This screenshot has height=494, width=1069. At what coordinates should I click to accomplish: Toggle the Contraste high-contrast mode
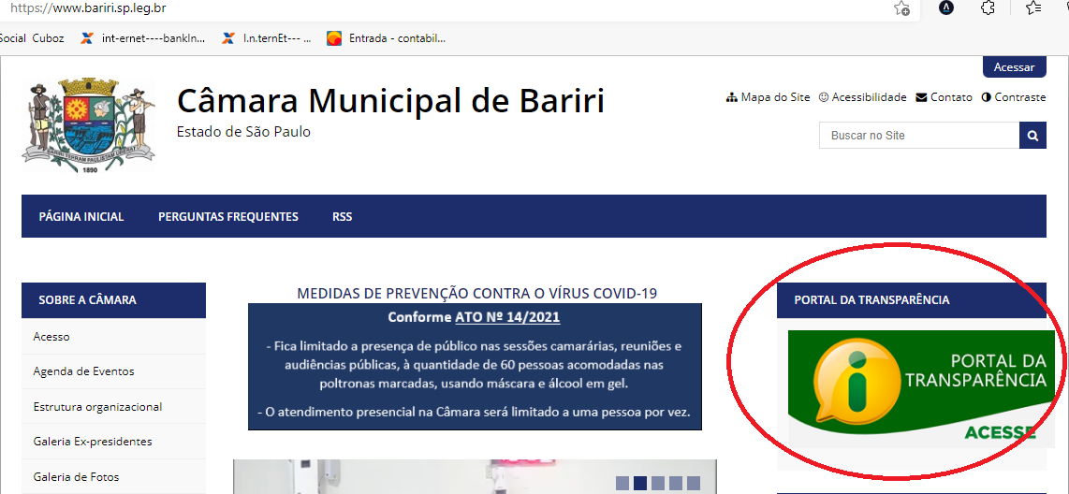[x=1014, y=97]
